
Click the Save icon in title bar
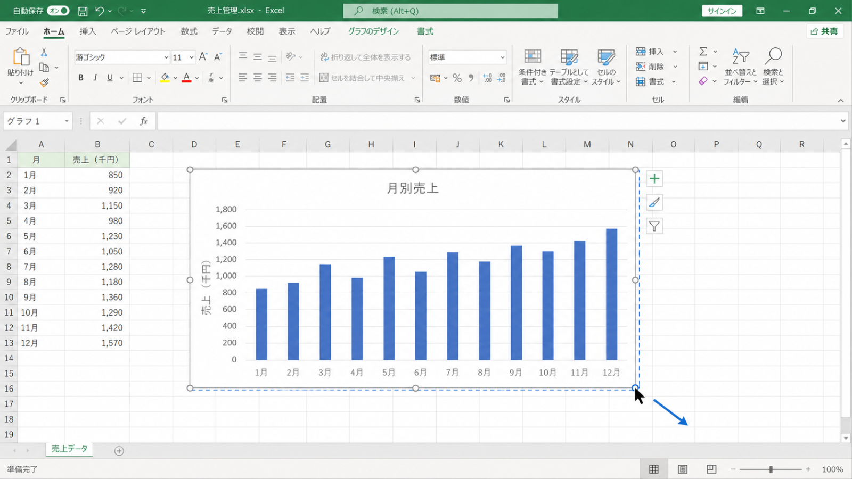83,11
